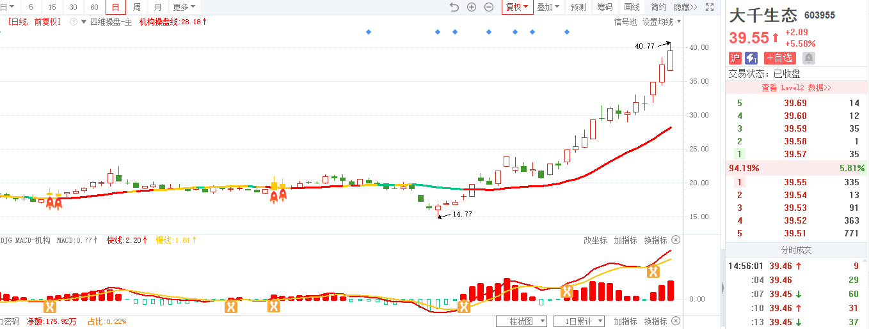This screenshot has height=329, width=869.
Task: Click the 简约 simple mode button
Action: point(658,7)
